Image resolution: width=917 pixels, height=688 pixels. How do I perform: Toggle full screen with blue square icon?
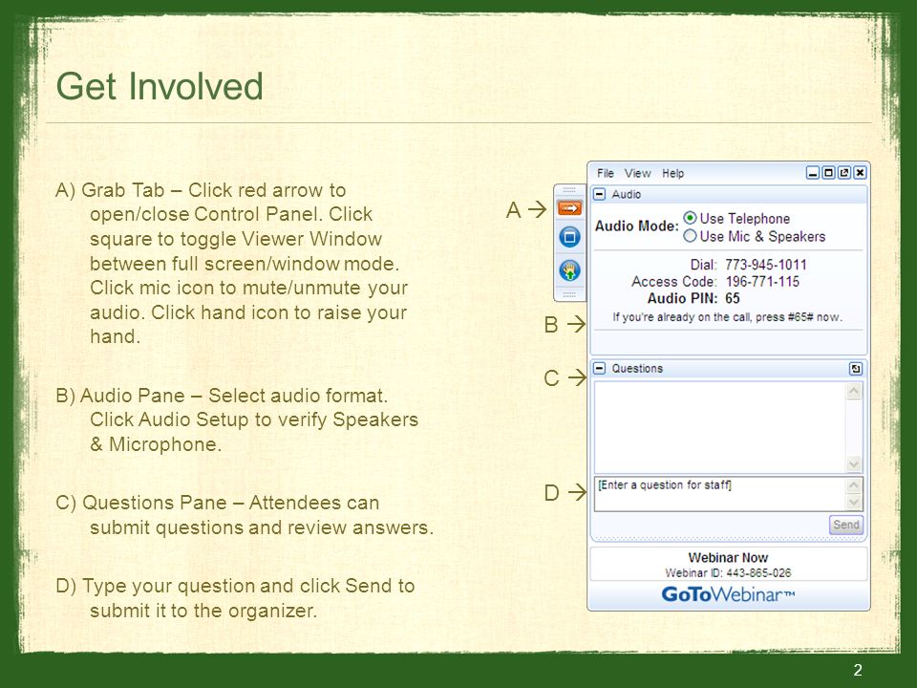pyautogui.click(x=569, y=237)
